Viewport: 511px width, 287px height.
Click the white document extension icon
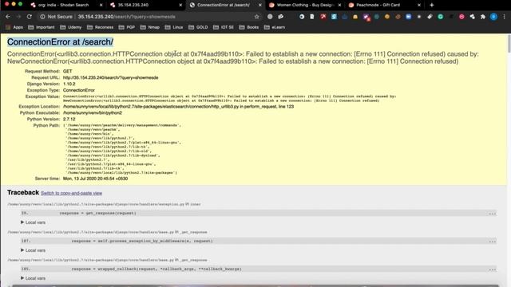[x=312, y=17]
